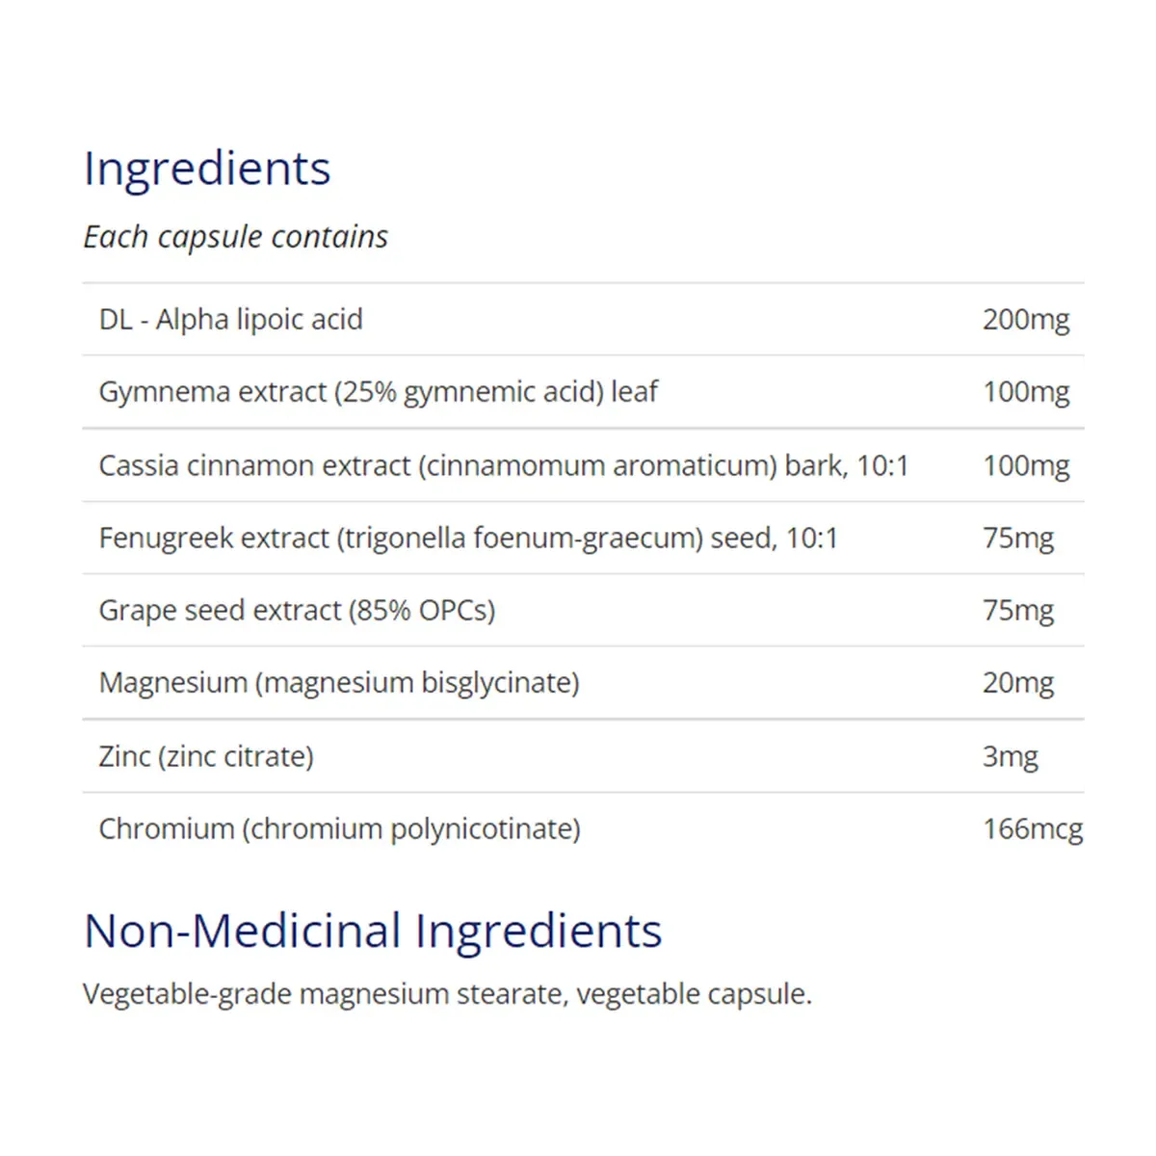The image size is (1156, 1156).
Task: Click the 20mg magnesium amount
Action: pos(1017,683)
